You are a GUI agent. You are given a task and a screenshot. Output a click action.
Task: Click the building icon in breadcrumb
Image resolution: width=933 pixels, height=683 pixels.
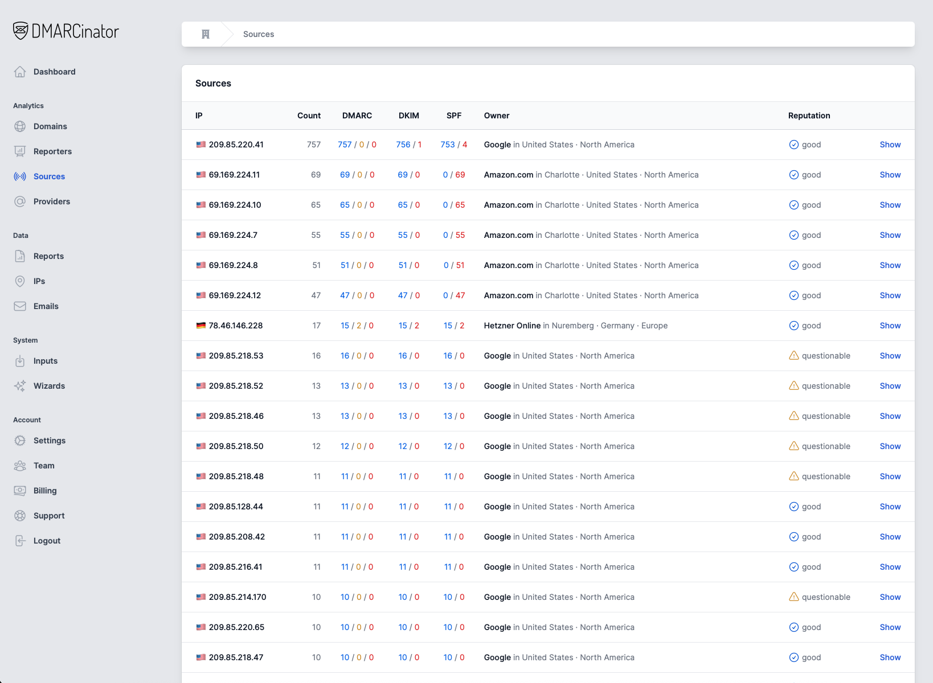point(206,34)
